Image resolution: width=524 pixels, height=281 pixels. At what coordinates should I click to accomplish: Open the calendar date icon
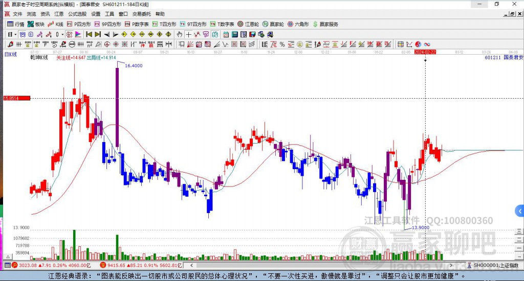[226, 34]
